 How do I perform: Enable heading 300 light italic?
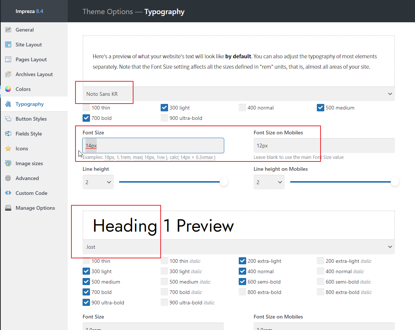pos(164,271)
